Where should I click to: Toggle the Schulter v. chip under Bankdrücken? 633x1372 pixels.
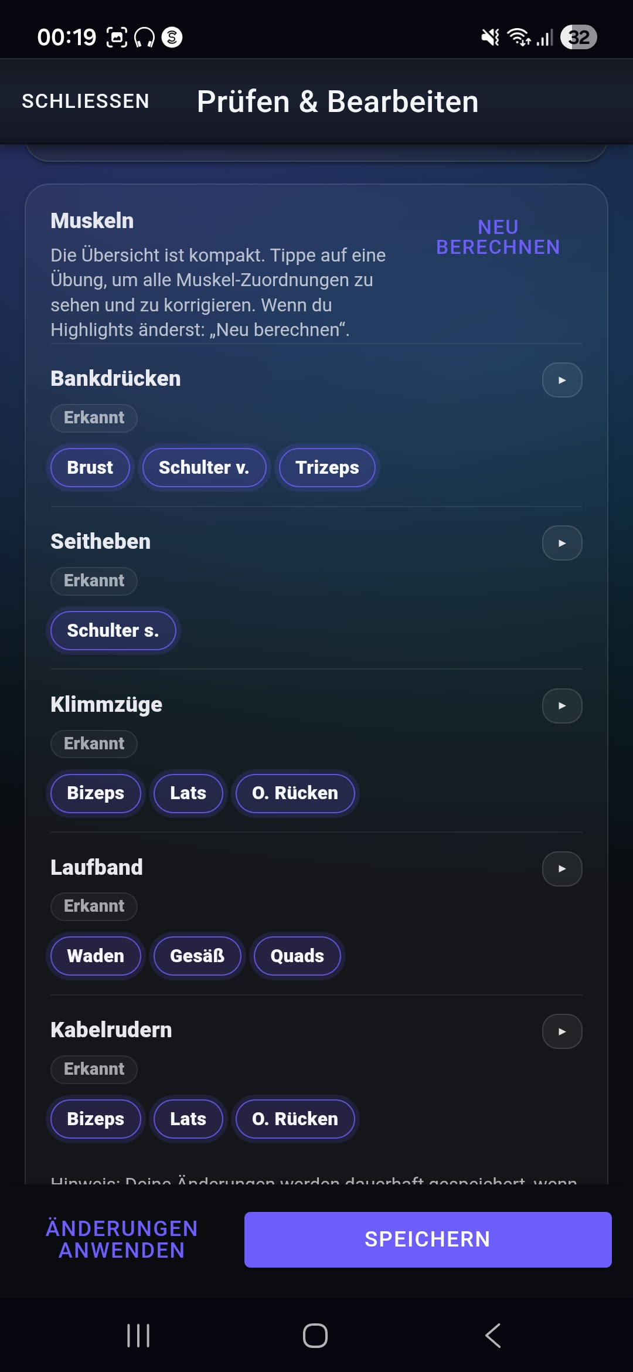click(x=204, y=467)
